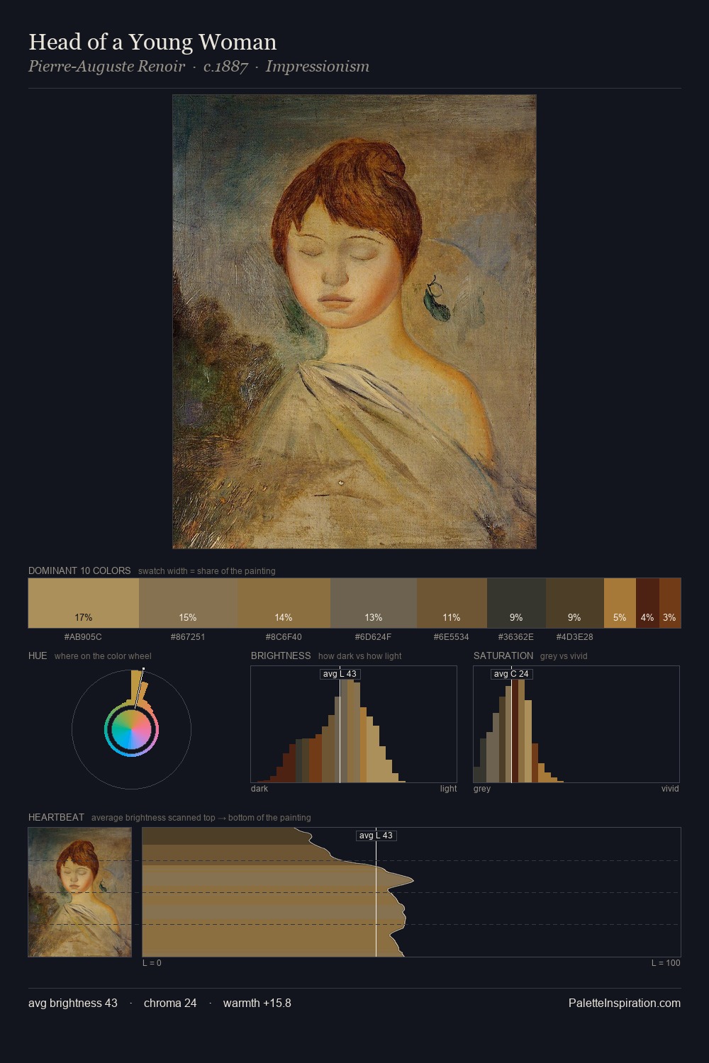Click the heartbeat brightness profile chart
This screenshot has height=1063, width=709.
tap(411, 892)
